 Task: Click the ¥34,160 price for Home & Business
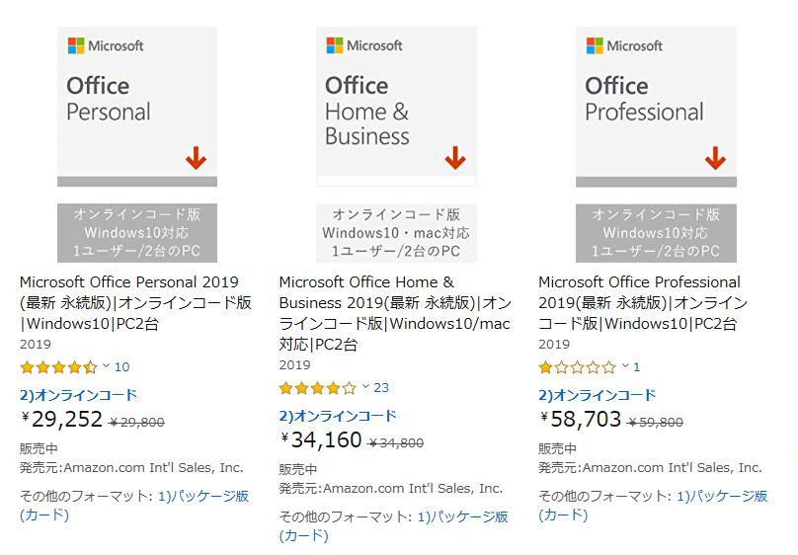tap(322, 439)
